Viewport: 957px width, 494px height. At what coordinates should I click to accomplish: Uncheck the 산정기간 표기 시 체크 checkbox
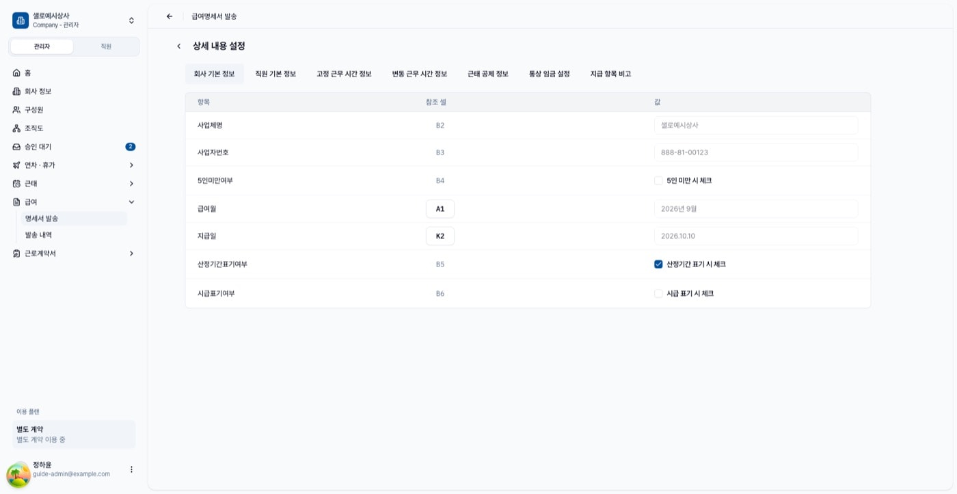click(x=658, y=264)
